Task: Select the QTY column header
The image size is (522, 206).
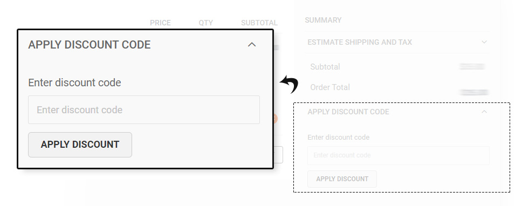Action: [206, 23]
